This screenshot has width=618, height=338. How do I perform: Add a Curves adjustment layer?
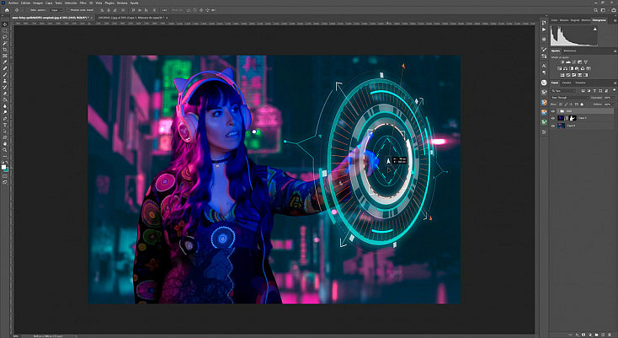[x=574, y=62]
